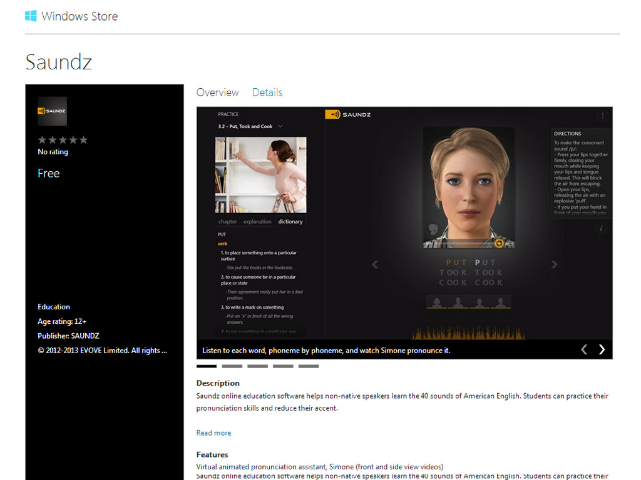Click the Windows Store logo icon
Screen dimensions: 641x480
coord(31,16)
